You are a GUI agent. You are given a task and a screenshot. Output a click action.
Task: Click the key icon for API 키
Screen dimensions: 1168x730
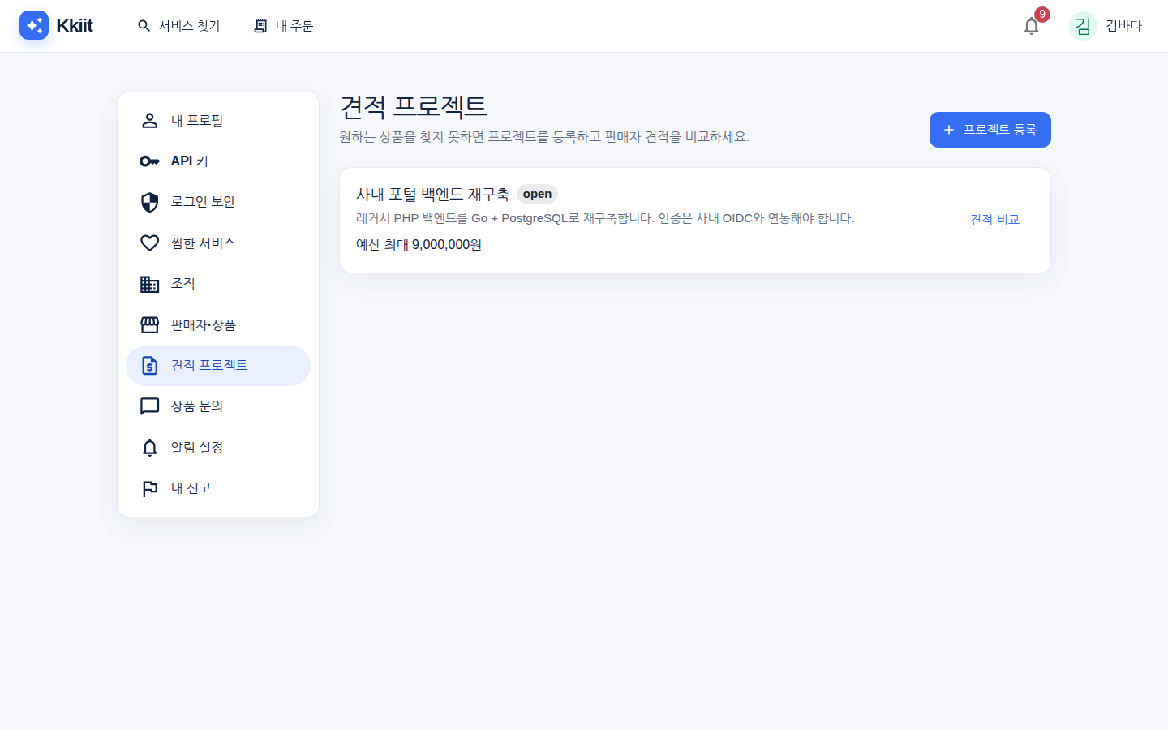(150, 161)
